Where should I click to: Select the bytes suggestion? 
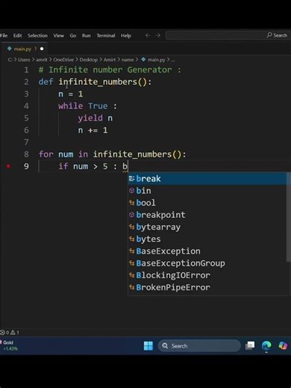207,239
